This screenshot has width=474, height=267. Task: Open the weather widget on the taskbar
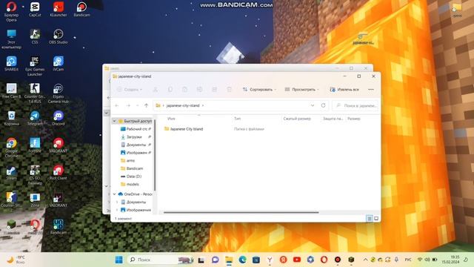pos(16,260)
